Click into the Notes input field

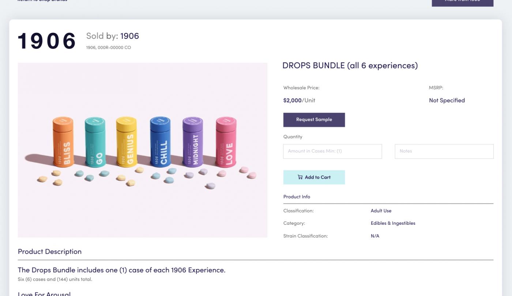pos(444,151)
